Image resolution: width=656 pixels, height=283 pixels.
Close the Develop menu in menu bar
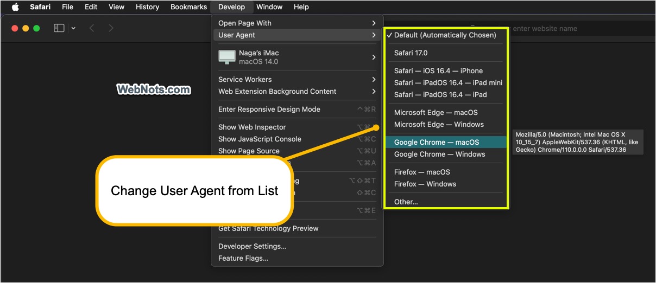tap(232, 7)
